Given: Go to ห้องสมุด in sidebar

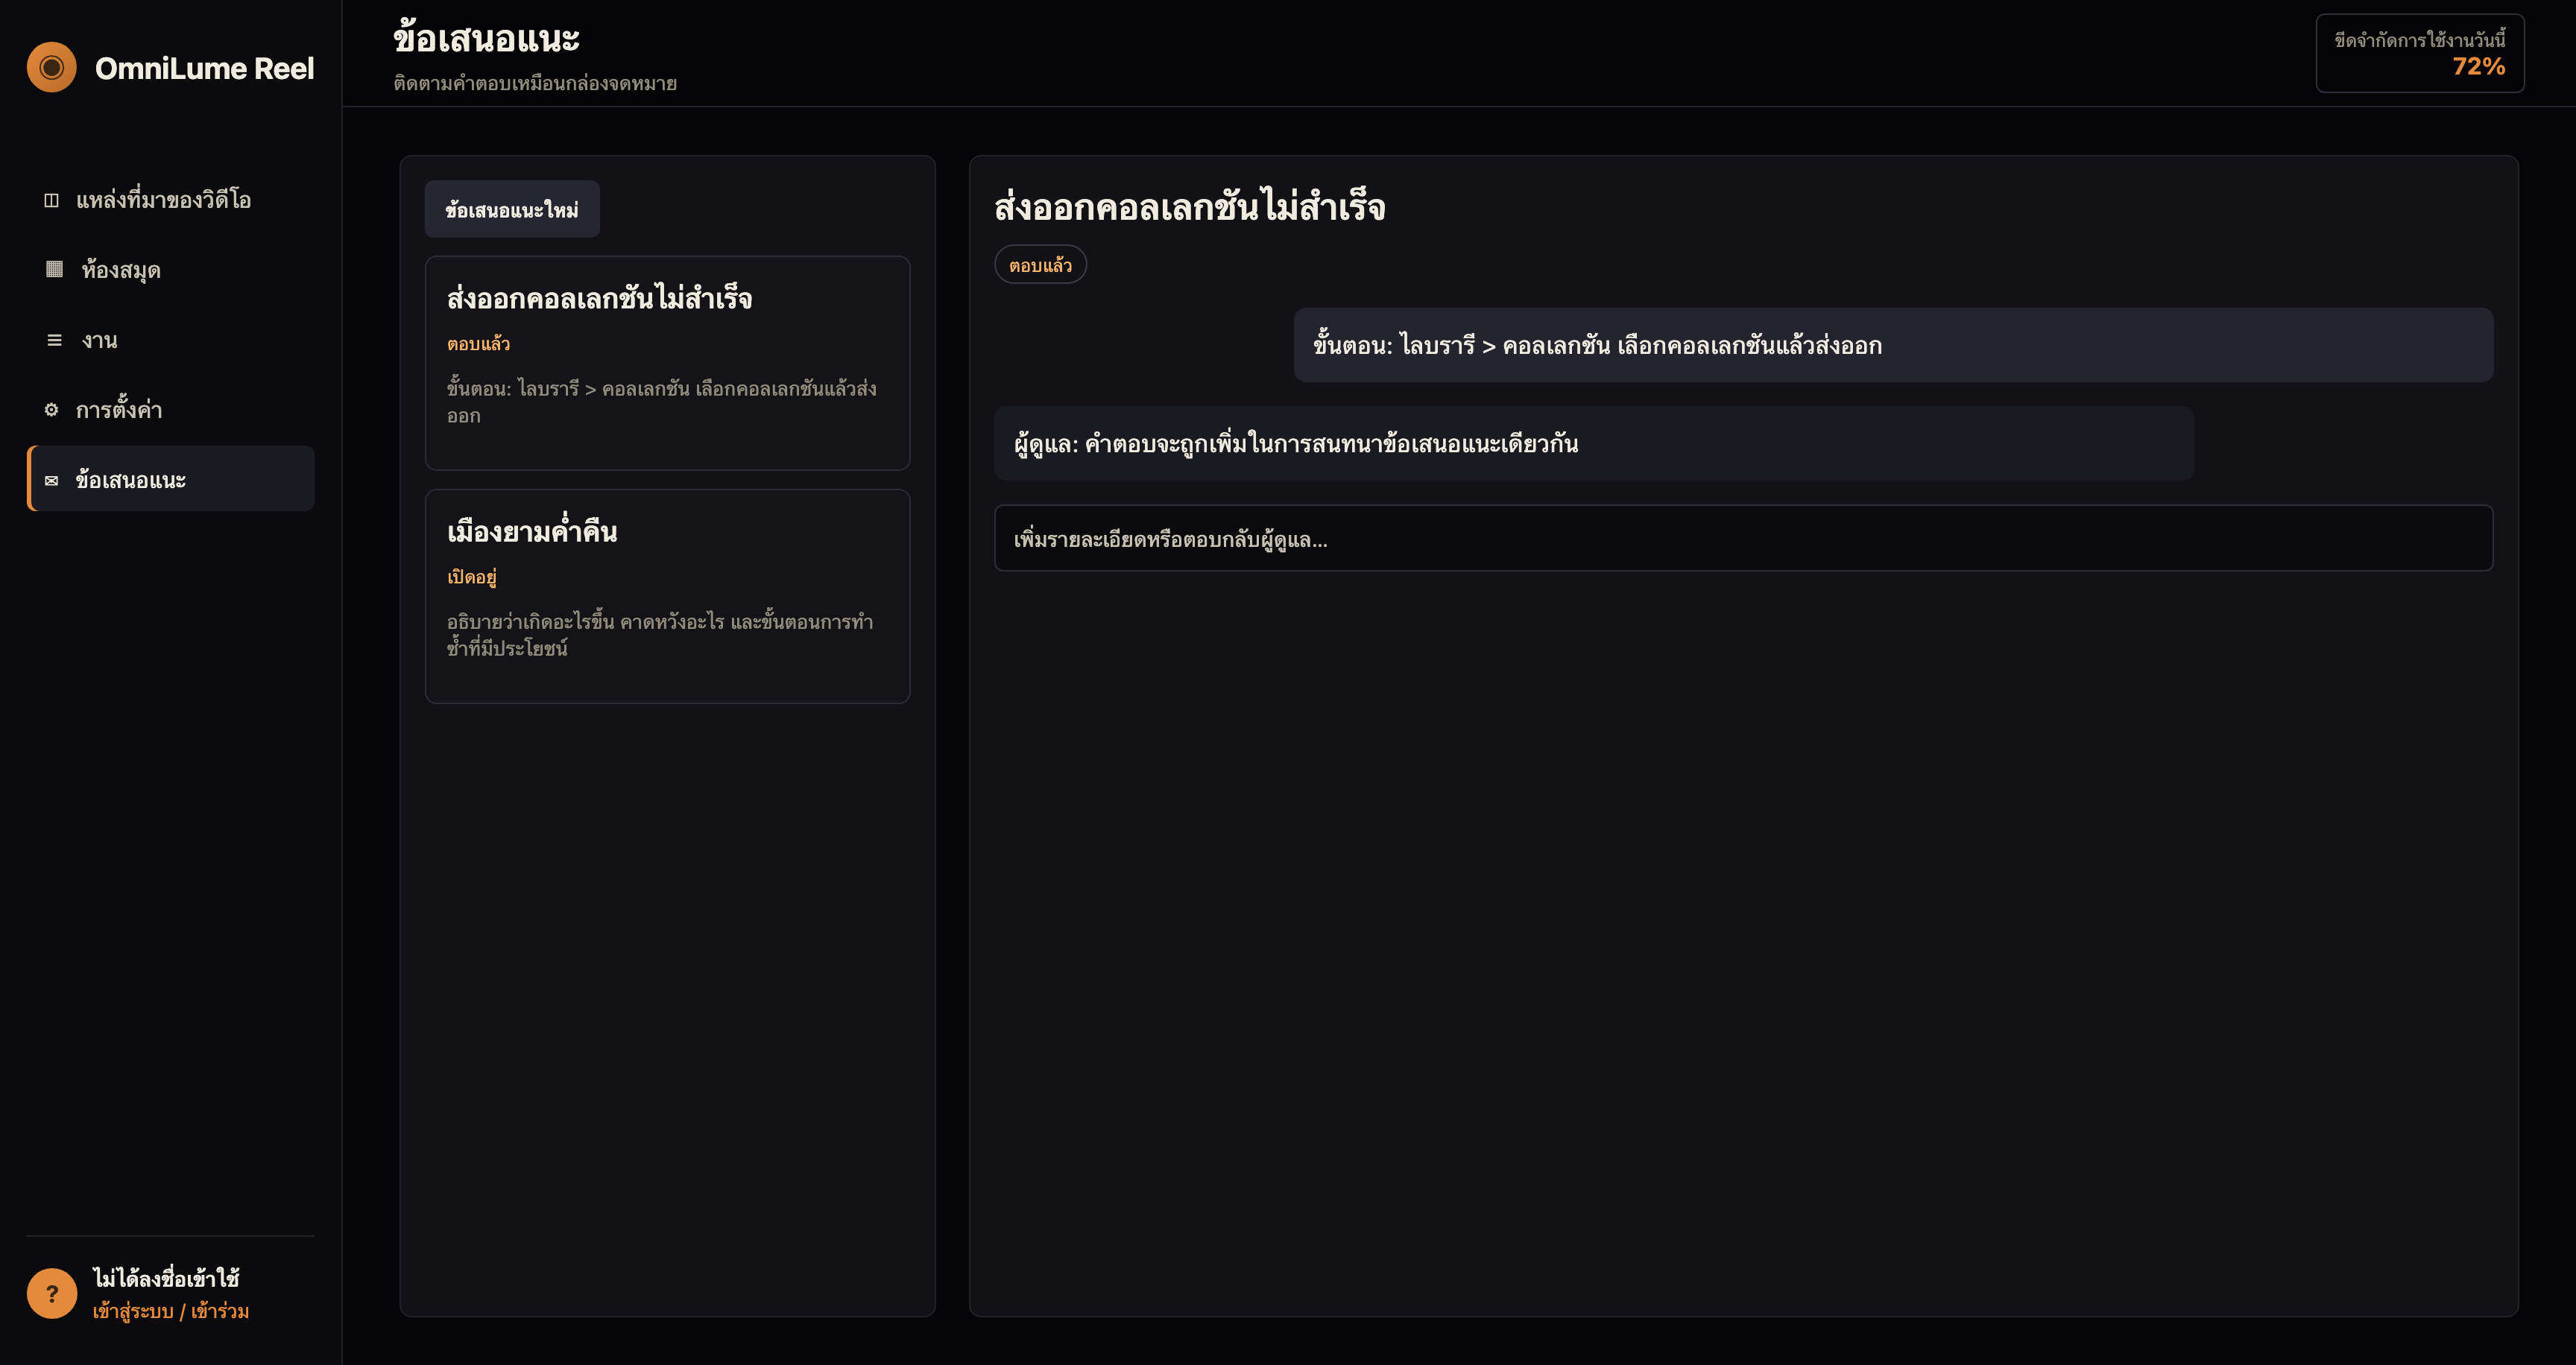Looking at the screenshot, I should point(171,270).
